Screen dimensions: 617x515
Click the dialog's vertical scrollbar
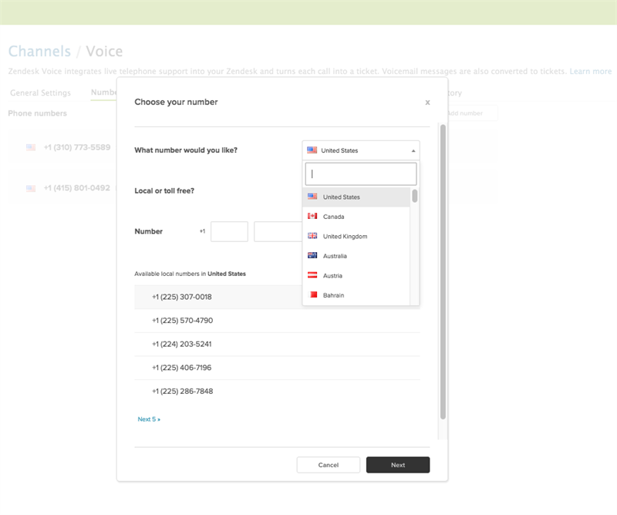443,270
